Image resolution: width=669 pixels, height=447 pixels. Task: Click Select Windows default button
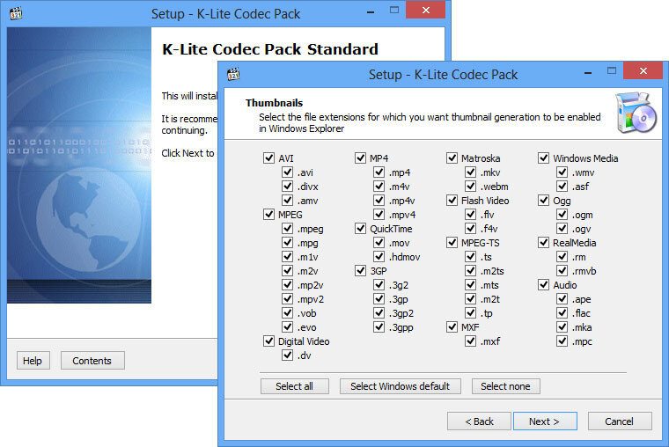pos(400,386)
